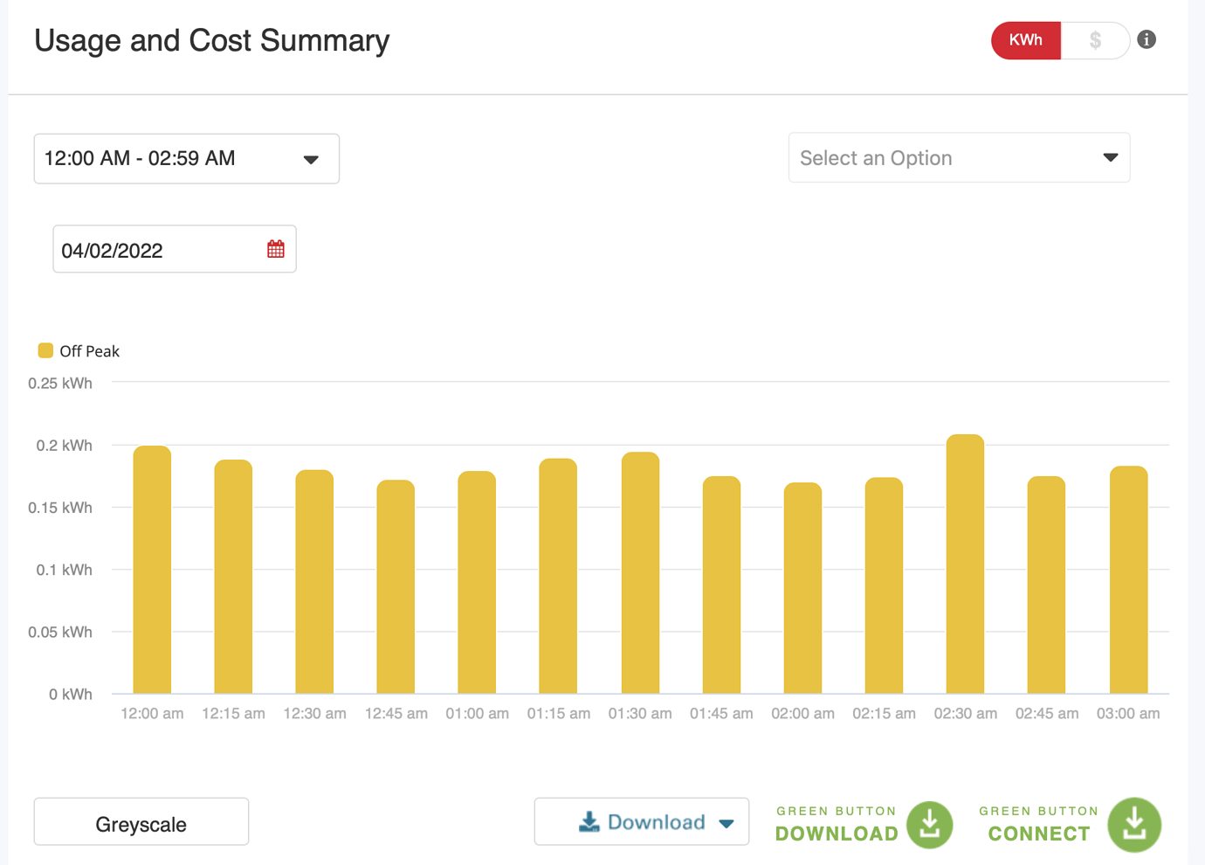Click the Green Button Connect circular icon
1205x865 pixels.
coord(1133,824)
